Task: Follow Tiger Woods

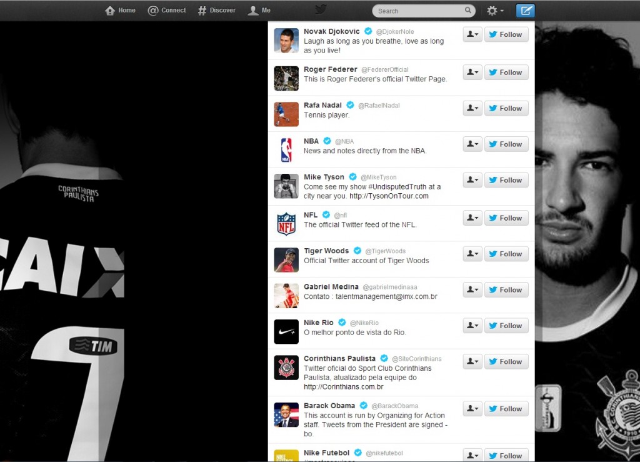Action: [x=506, y=254]
